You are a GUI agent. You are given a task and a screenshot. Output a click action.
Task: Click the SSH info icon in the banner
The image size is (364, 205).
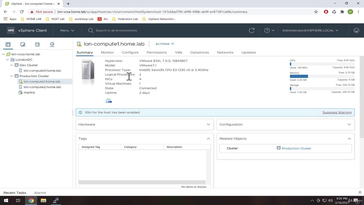(x=80, y=112)
